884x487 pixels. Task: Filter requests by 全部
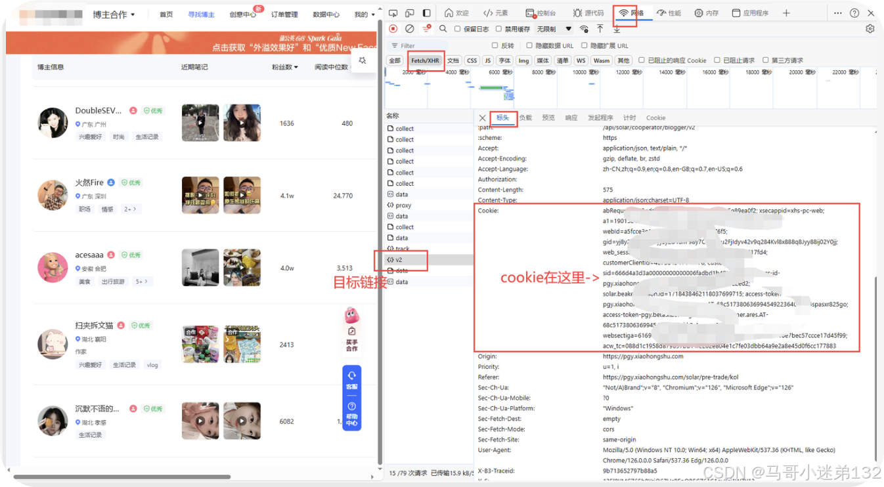click(394, 60)
